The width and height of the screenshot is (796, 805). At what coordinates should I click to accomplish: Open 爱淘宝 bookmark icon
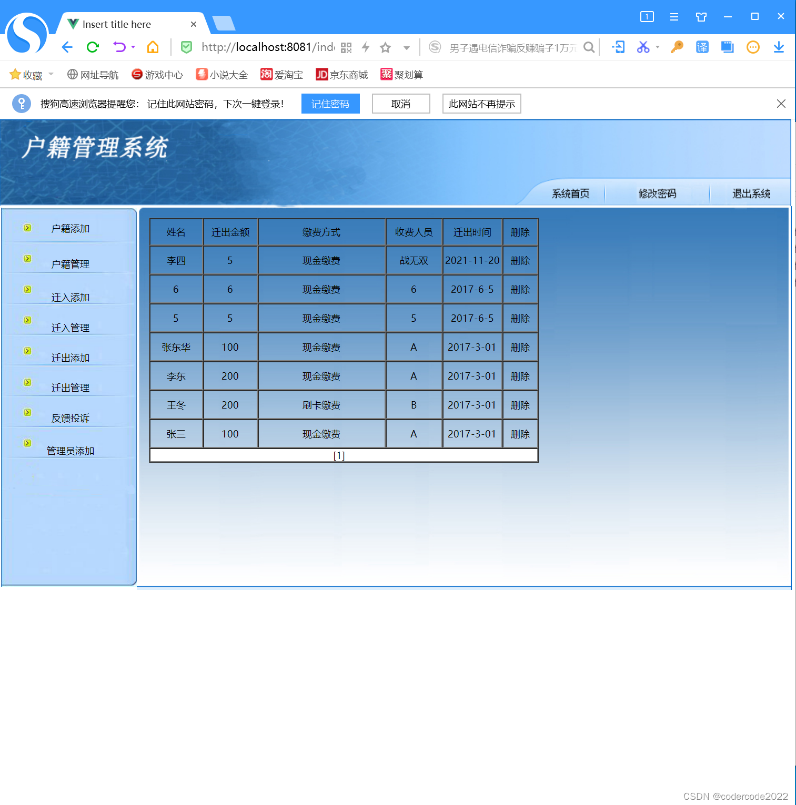pos(267,74)
